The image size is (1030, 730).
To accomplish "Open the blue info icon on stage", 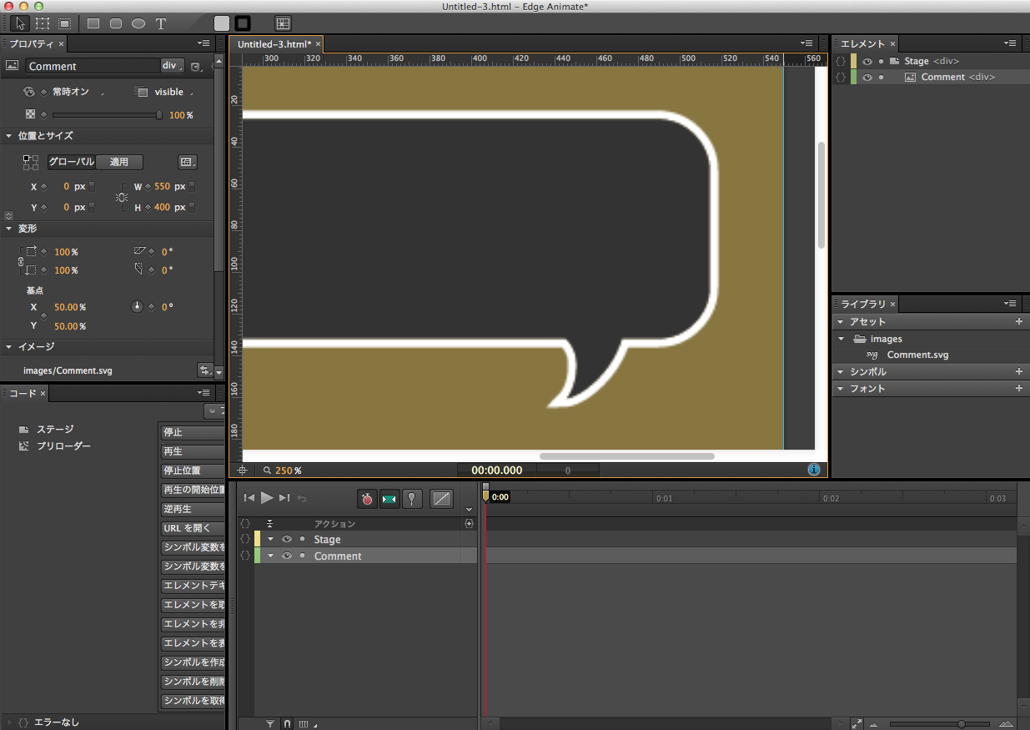I will tap(814, 470).
